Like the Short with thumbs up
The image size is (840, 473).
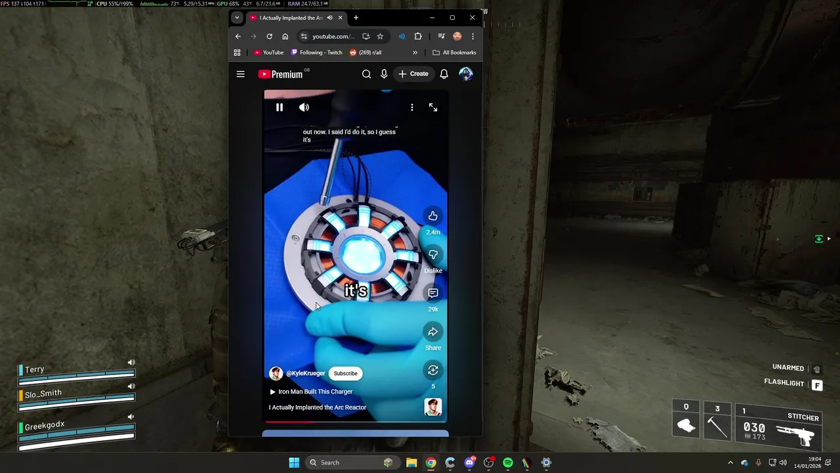point(433,215)
